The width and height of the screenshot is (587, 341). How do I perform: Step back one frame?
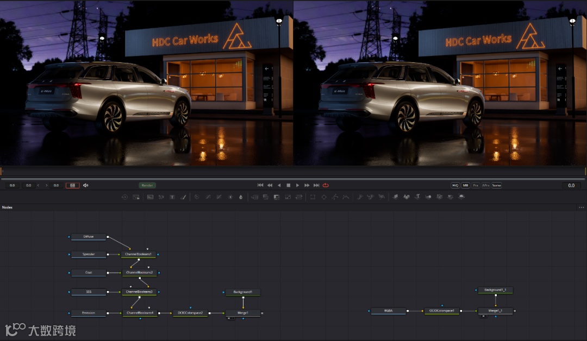tap(270, 185)
